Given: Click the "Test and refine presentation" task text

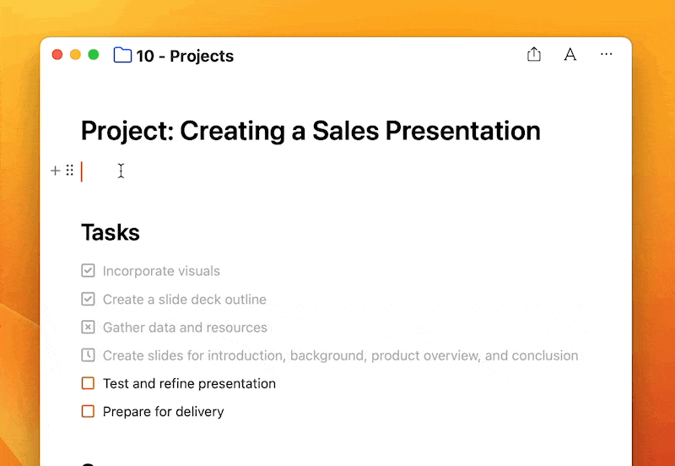Looking at the screenshot, I should [x=189, y=383].
